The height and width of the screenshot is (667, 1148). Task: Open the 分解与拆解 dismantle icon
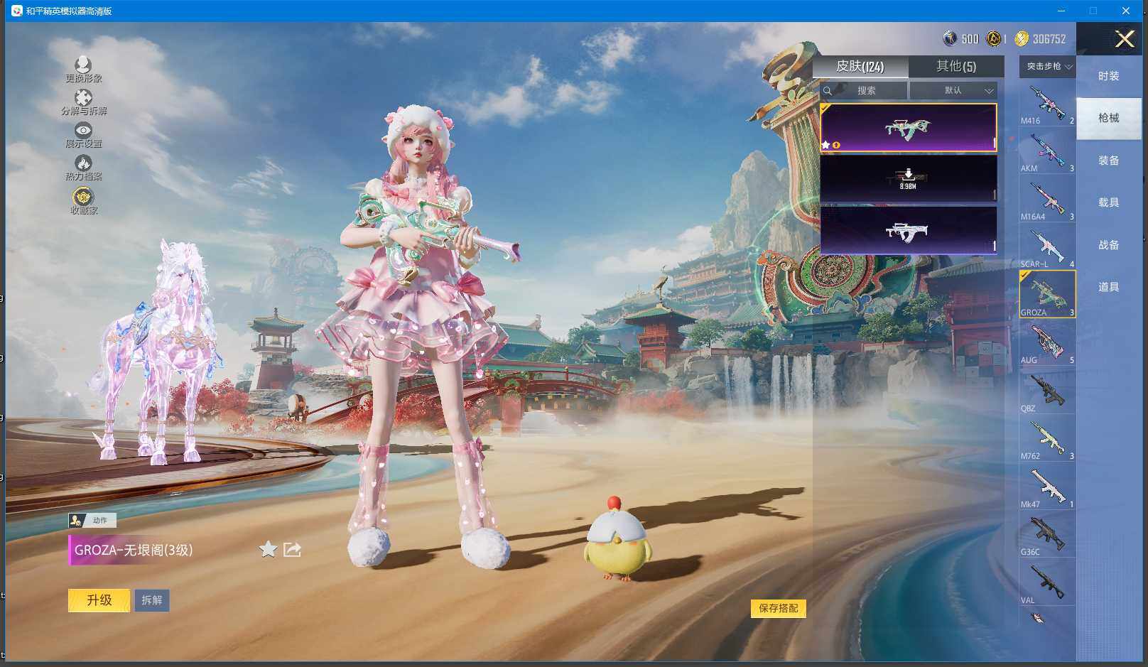point(83,102)
